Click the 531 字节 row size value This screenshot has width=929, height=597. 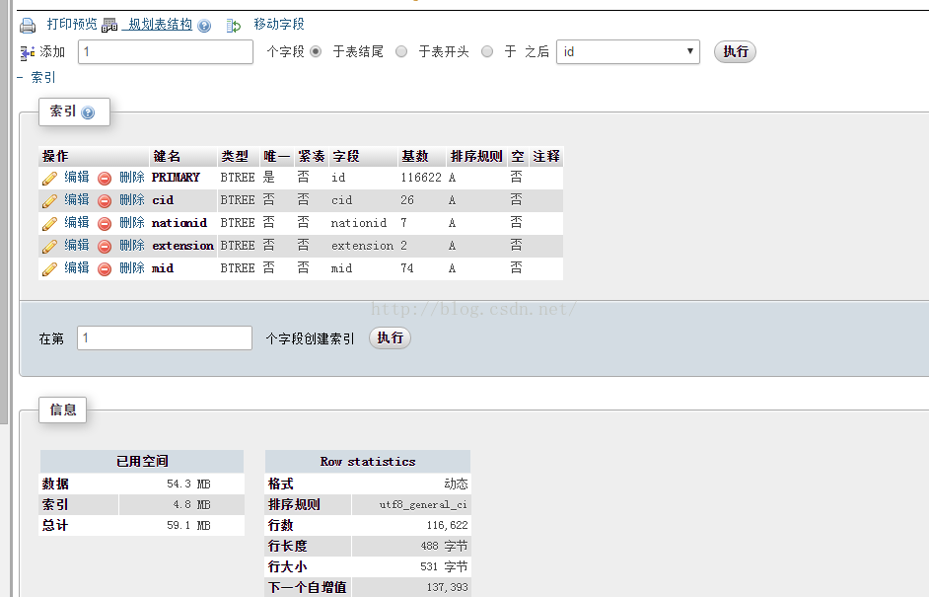445,566
